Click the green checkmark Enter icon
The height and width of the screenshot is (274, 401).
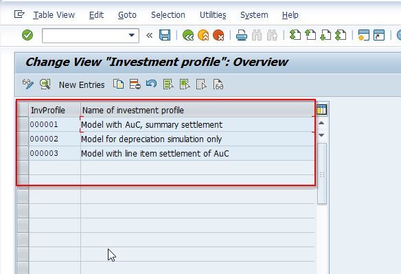click(x=27, y=35)
